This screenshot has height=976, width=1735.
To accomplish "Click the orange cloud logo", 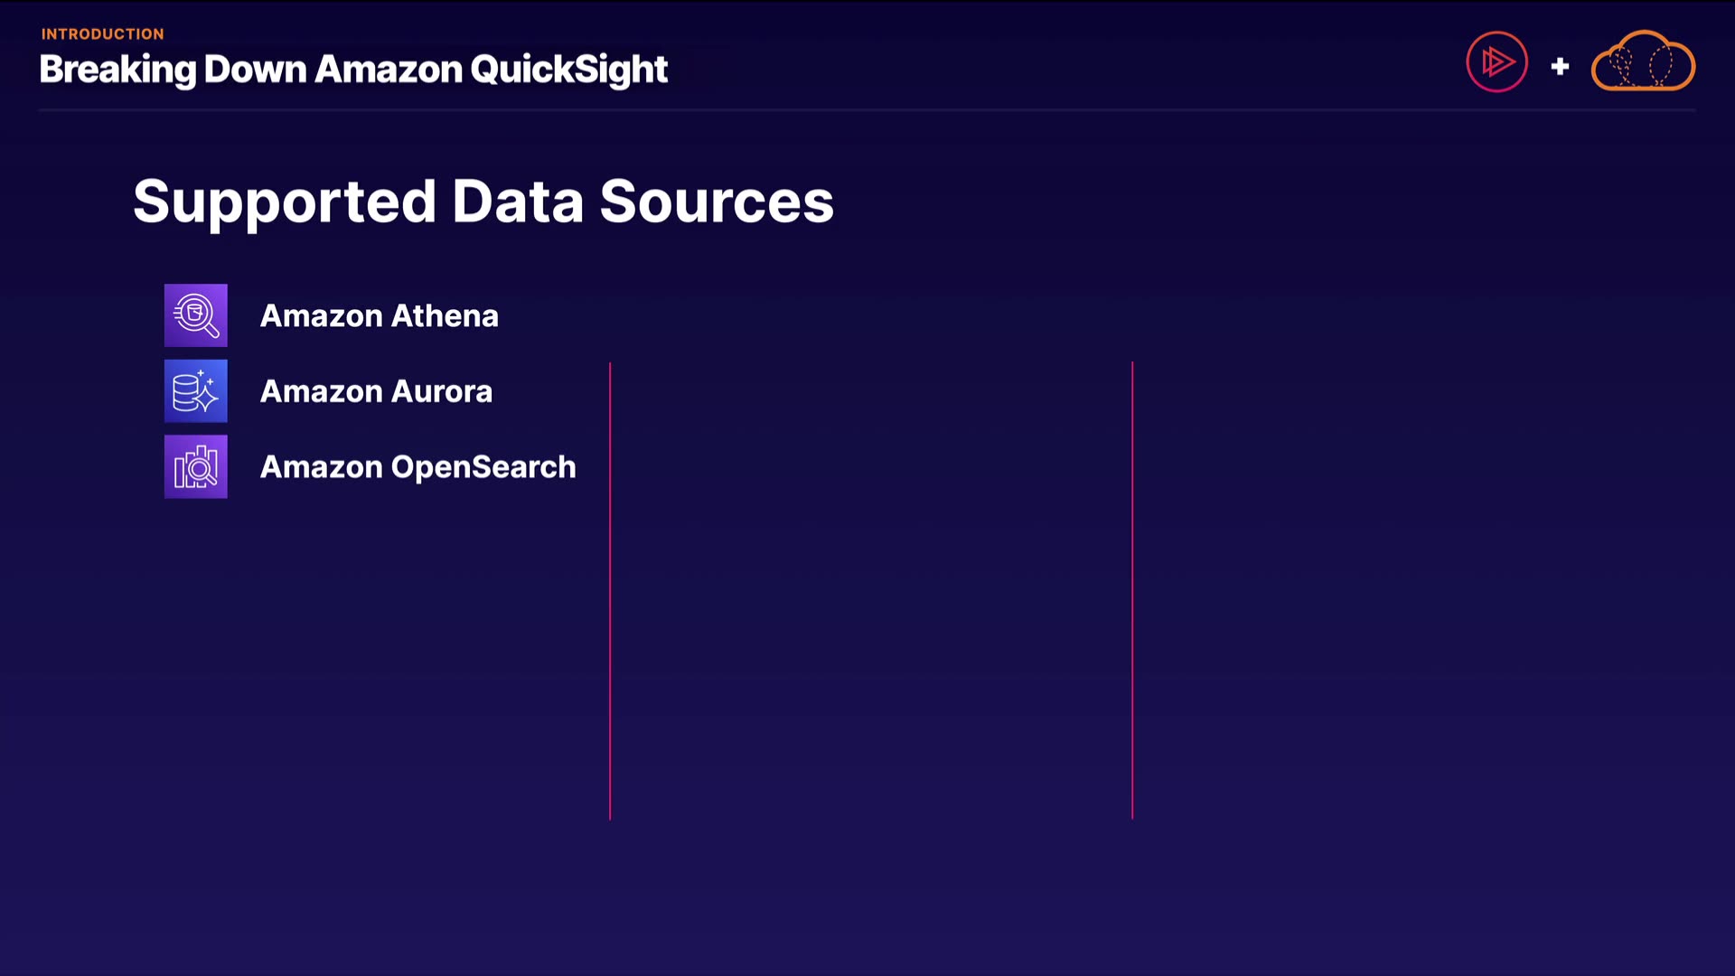I will coord(1643,63).
